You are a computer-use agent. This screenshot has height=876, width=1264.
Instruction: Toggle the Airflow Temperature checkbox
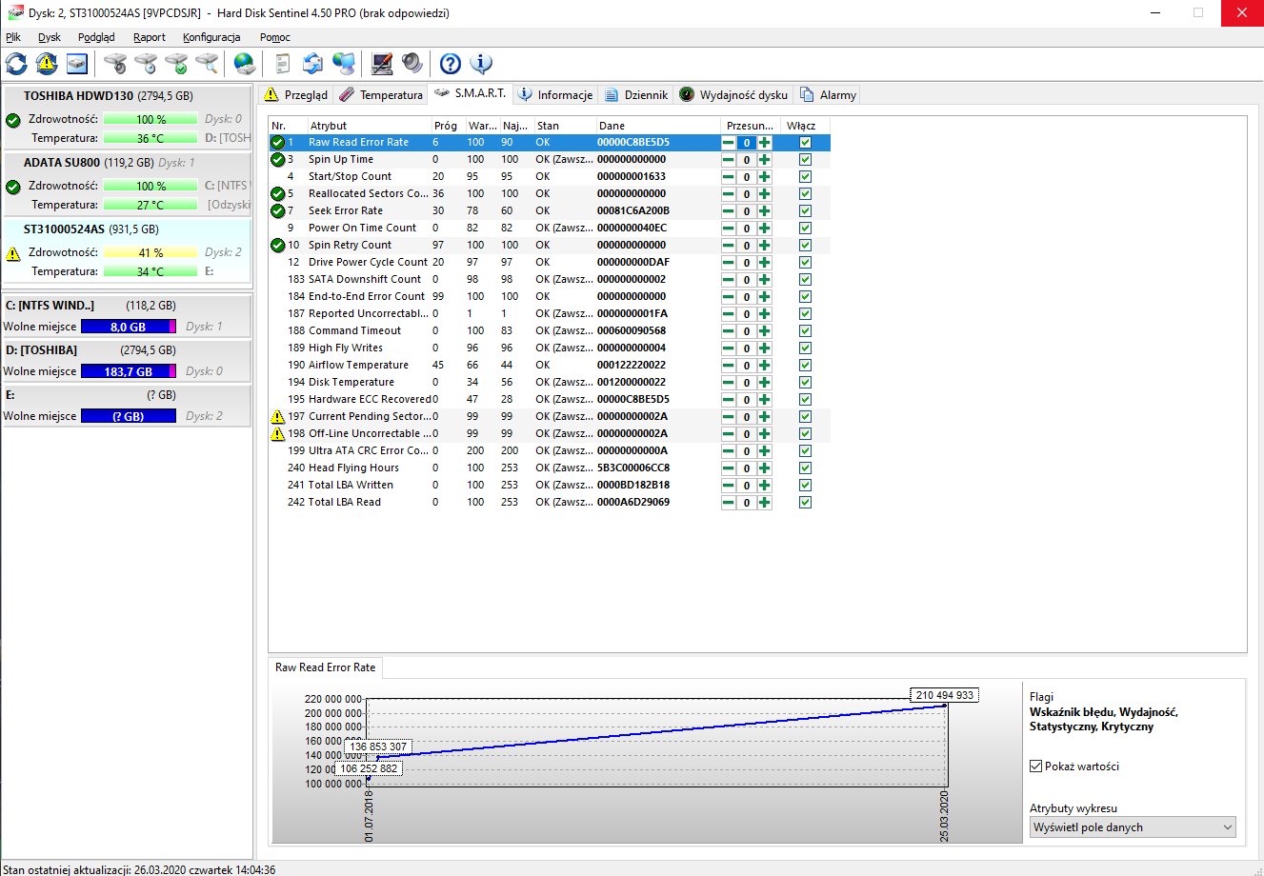pyautogui.click(x=805, y=366)
